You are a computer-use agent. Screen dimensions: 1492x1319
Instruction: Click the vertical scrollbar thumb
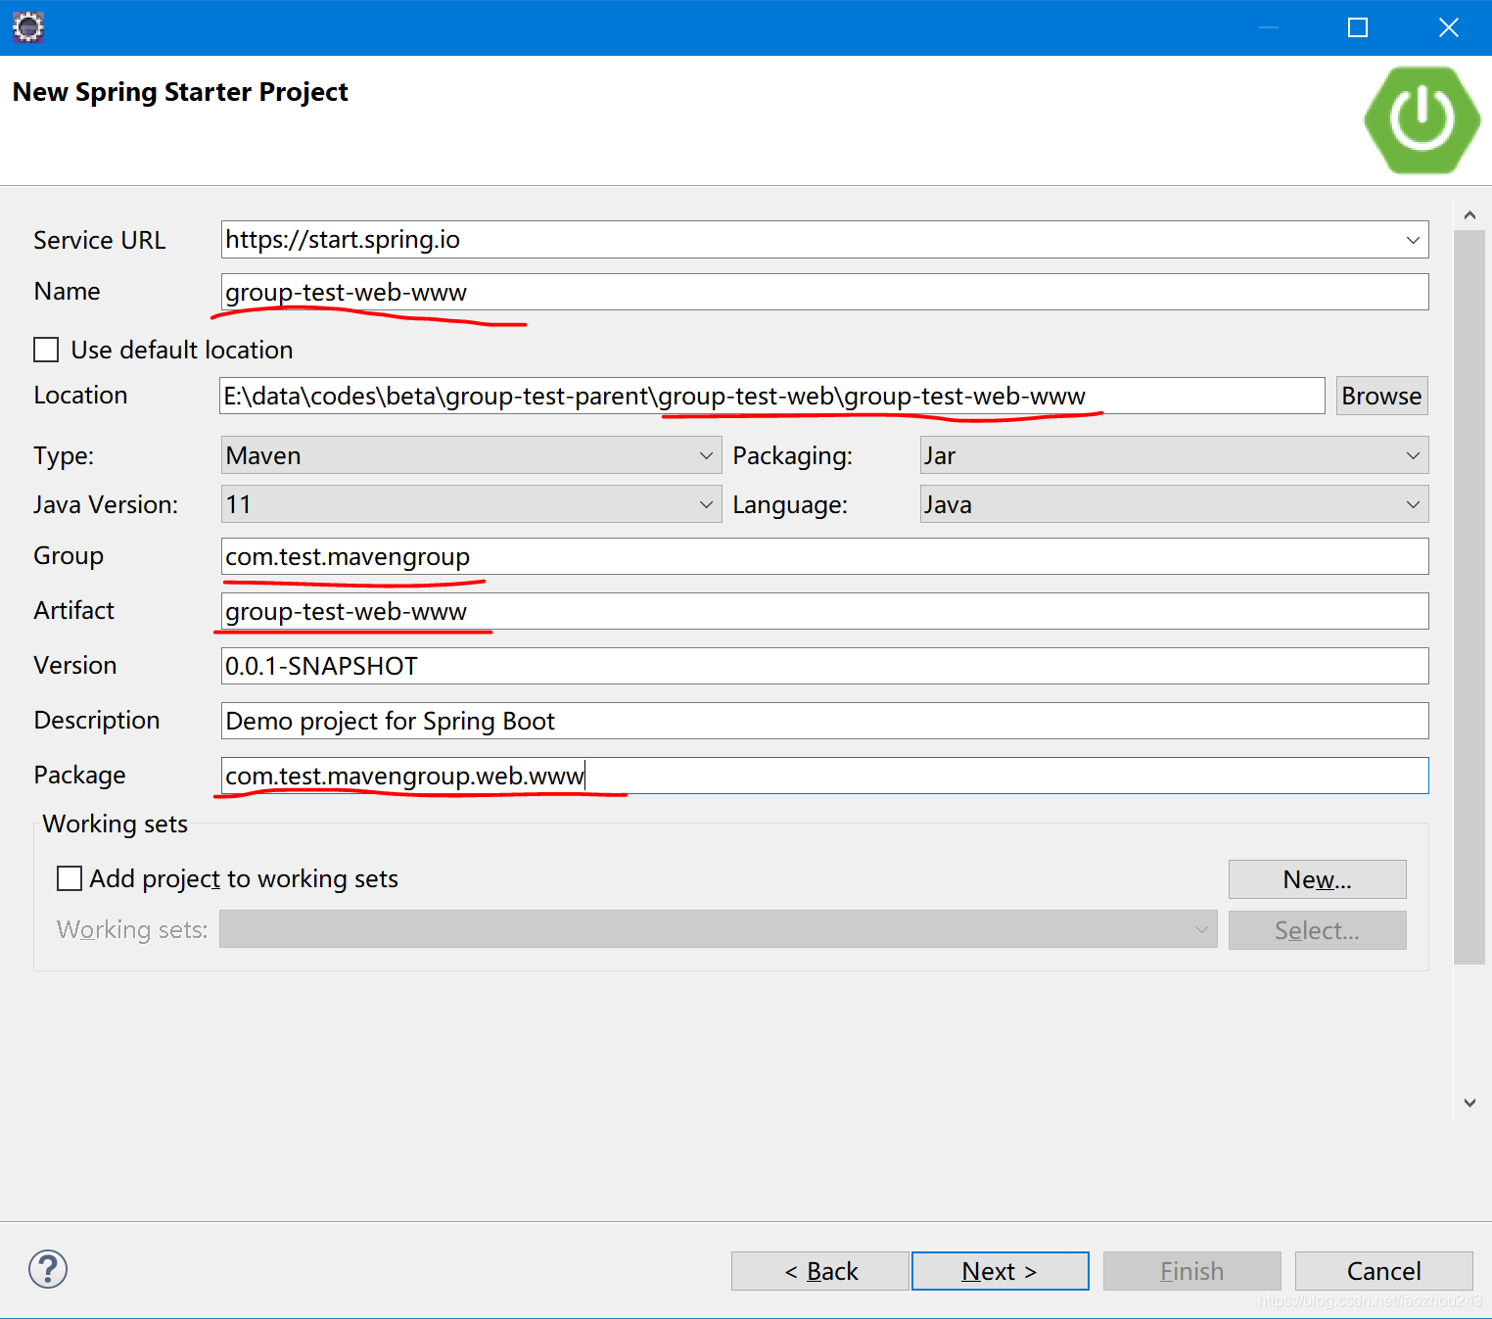pyautogui.click(x=1469, y=597)
